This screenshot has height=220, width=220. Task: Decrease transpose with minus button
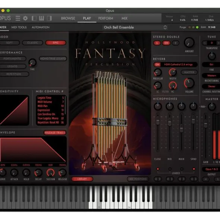coord(205,43)
